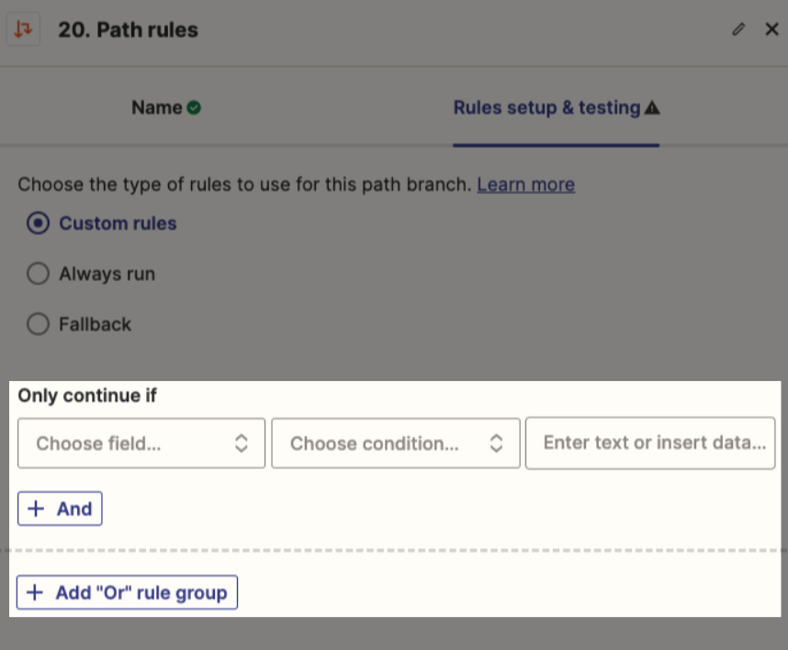The height and width of the screenshot is (650, 788).
Task: Click the plus icon on the And button
Action: pyautogui.click(x=36, y=509)
